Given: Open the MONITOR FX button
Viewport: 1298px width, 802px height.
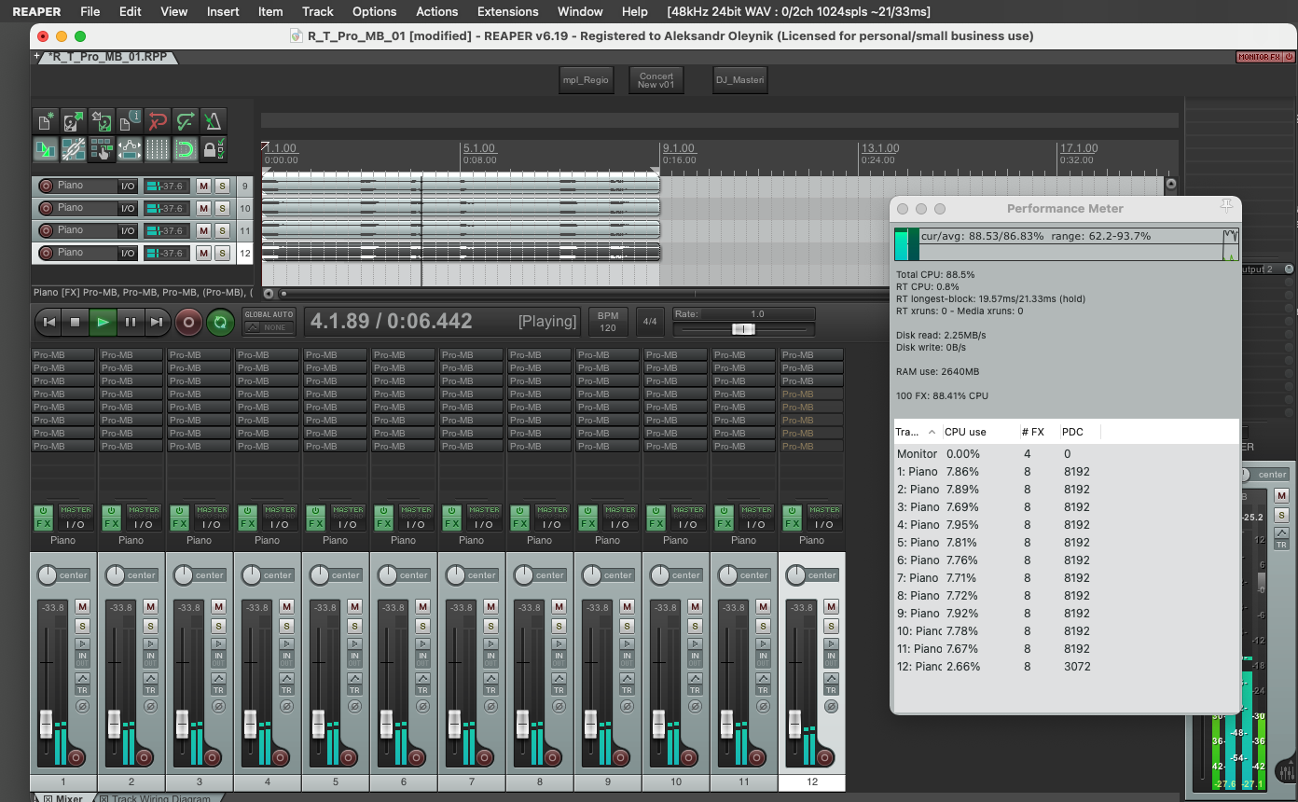Looking at the screenshot, I should tap(1259, 57).
